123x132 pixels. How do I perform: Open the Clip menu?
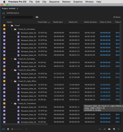(44, 2)
